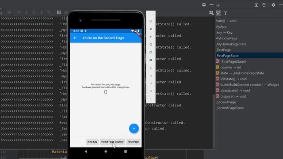Image resolution: width=283 pixels, height=159 pixels.
Task: Click Expand All in the Structure panel
Action: (x=256, y=5)
